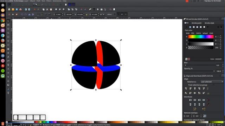
Task: Increment the H height stepper
Action: (98, 14)
